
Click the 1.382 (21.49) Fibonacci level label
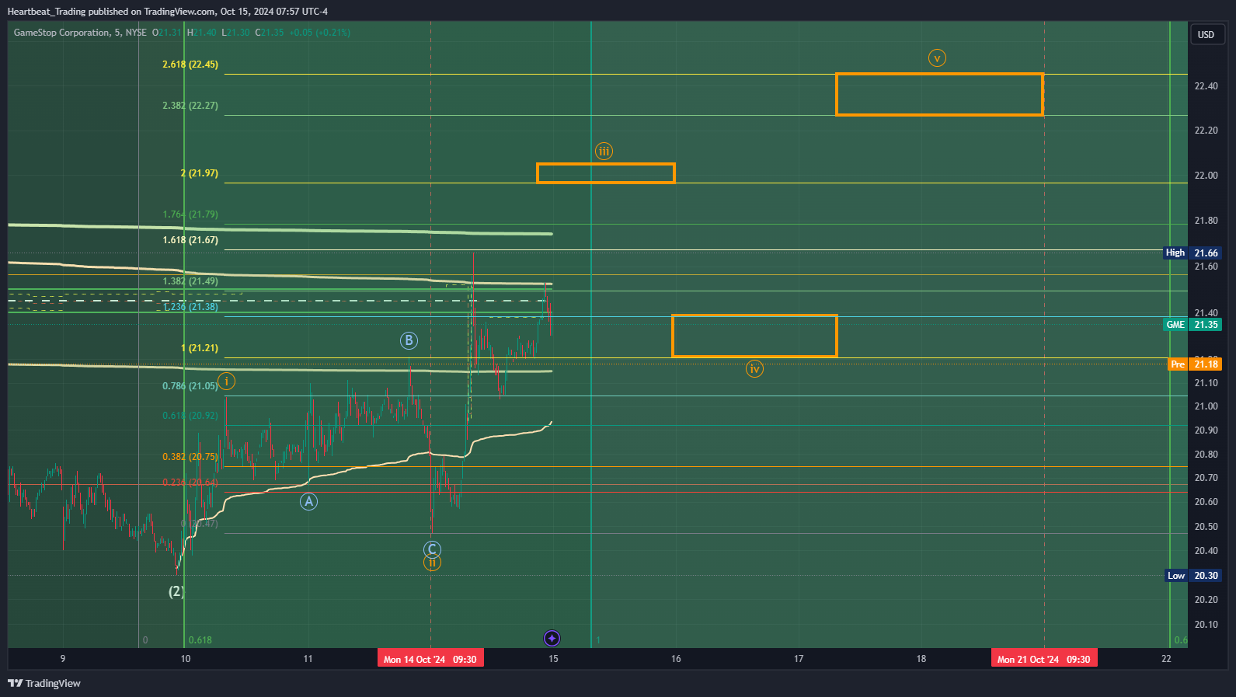tap(190, 281)
